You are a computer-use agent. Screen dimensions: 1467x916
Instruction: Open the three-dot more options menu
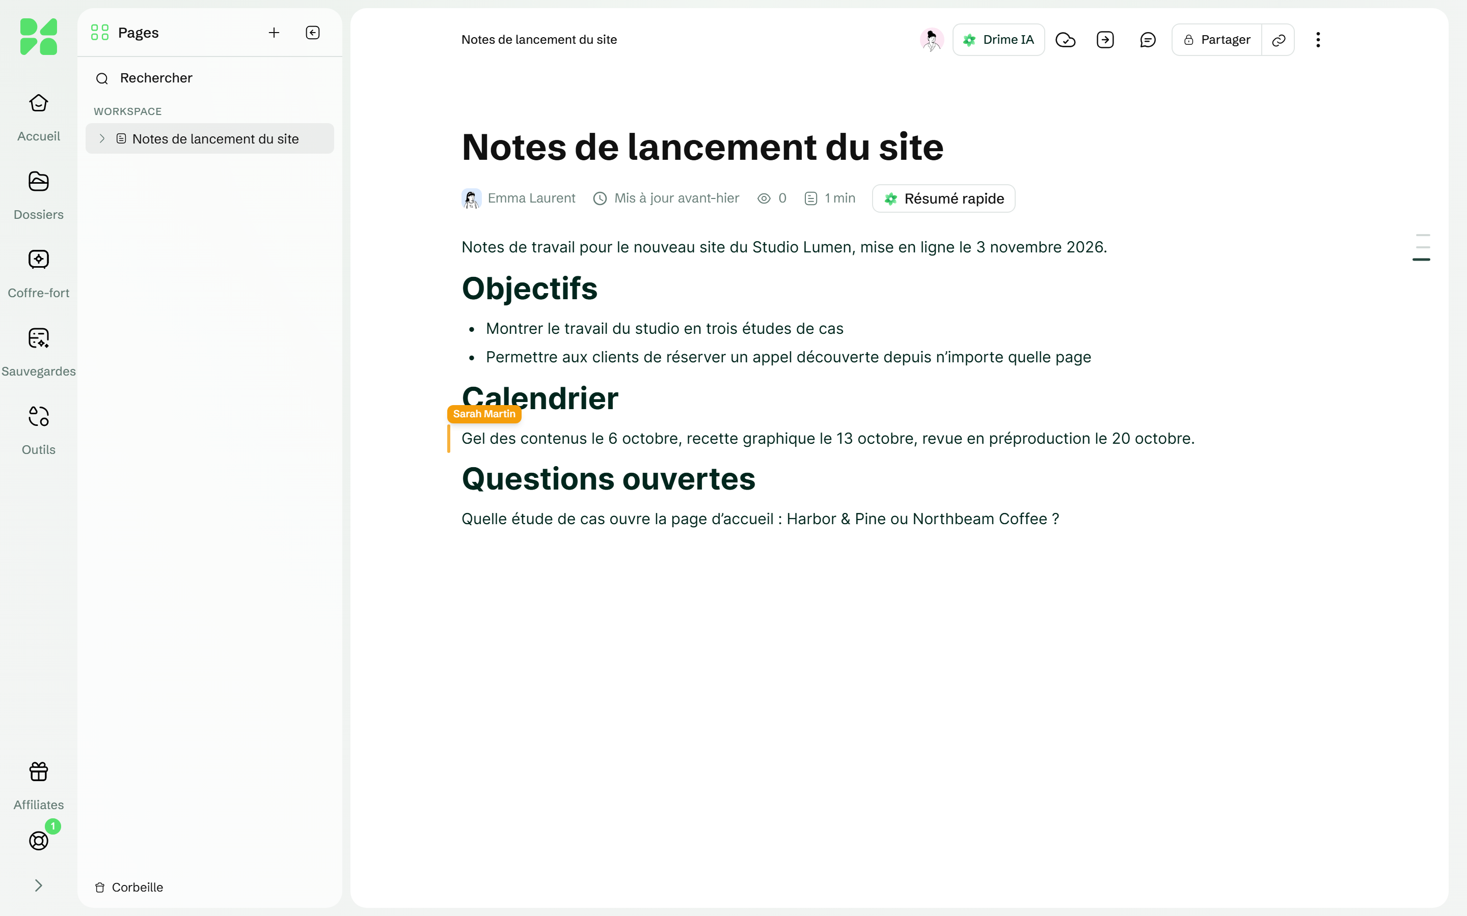click(1318, 40)
